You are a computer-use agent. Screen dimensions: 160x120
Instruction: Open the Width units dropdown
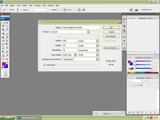(x=89, y=41)
